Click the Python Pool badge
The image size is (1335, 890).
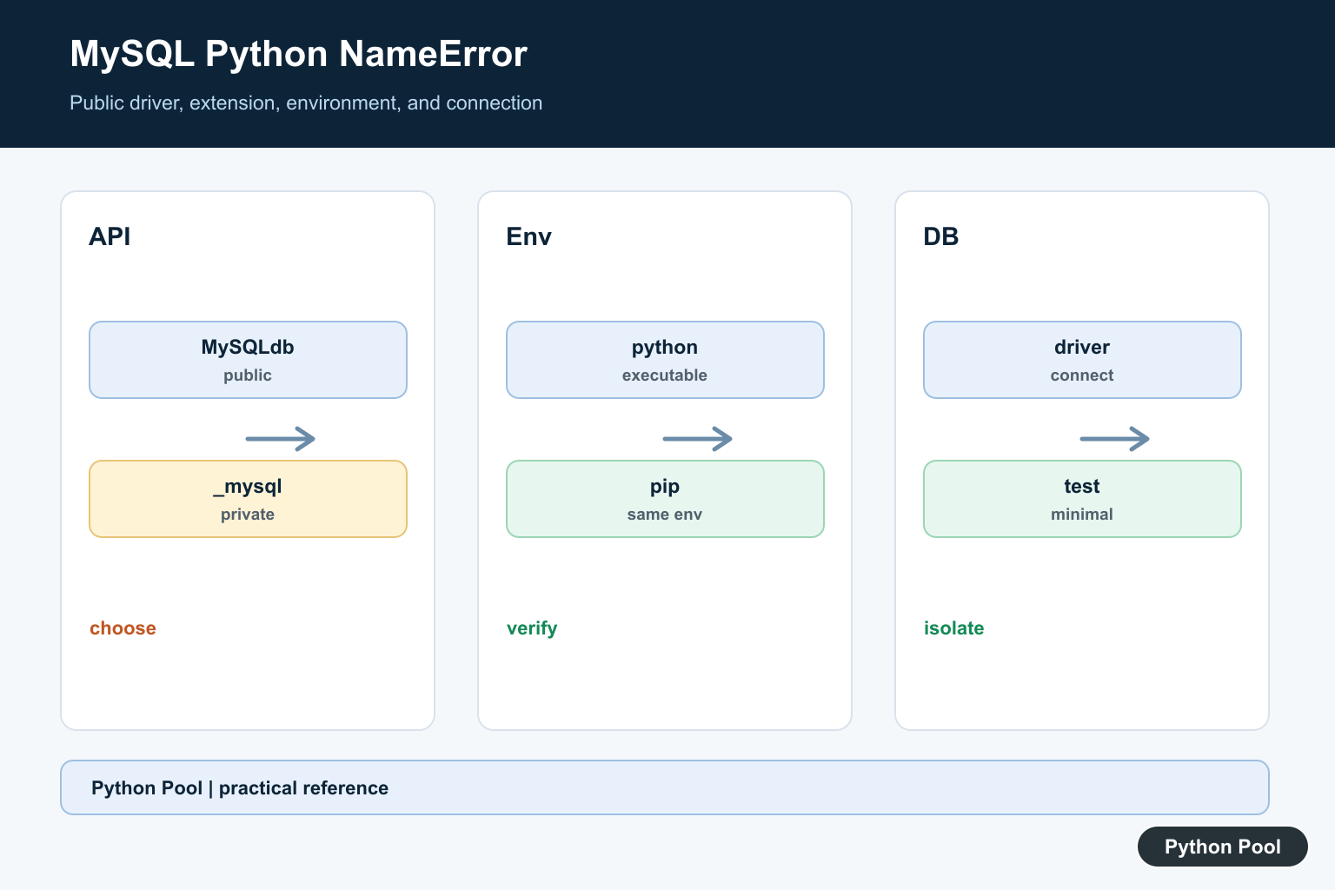point(1222,847)
